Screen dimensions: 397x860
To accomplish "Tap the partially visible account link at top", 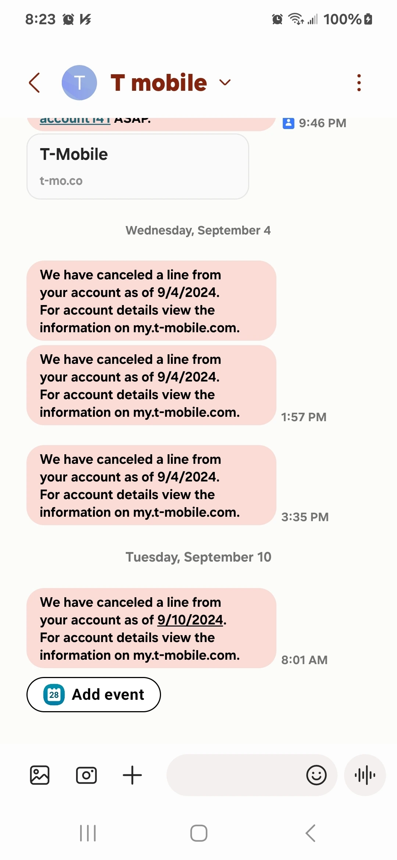I will [75, 120].
